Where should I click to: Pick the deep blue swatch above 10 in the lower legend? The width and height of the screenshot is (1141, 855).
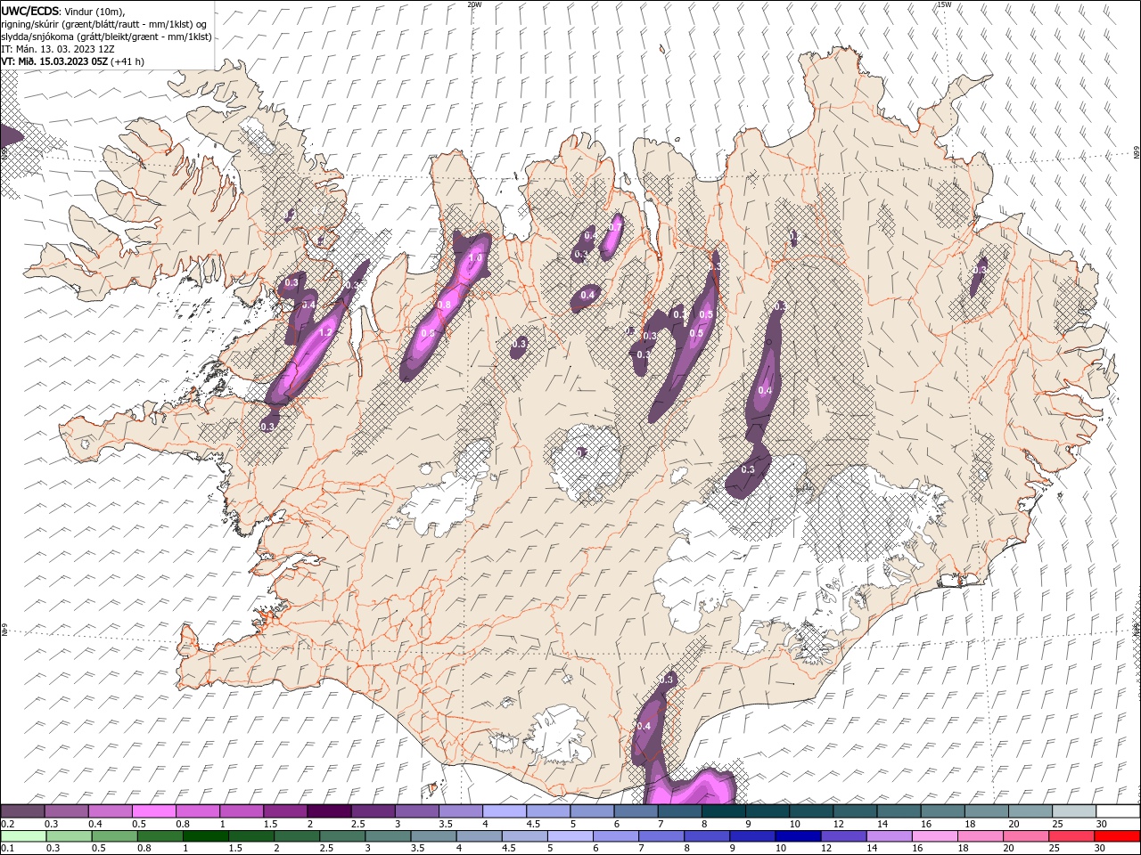click(x=797, y=836)
